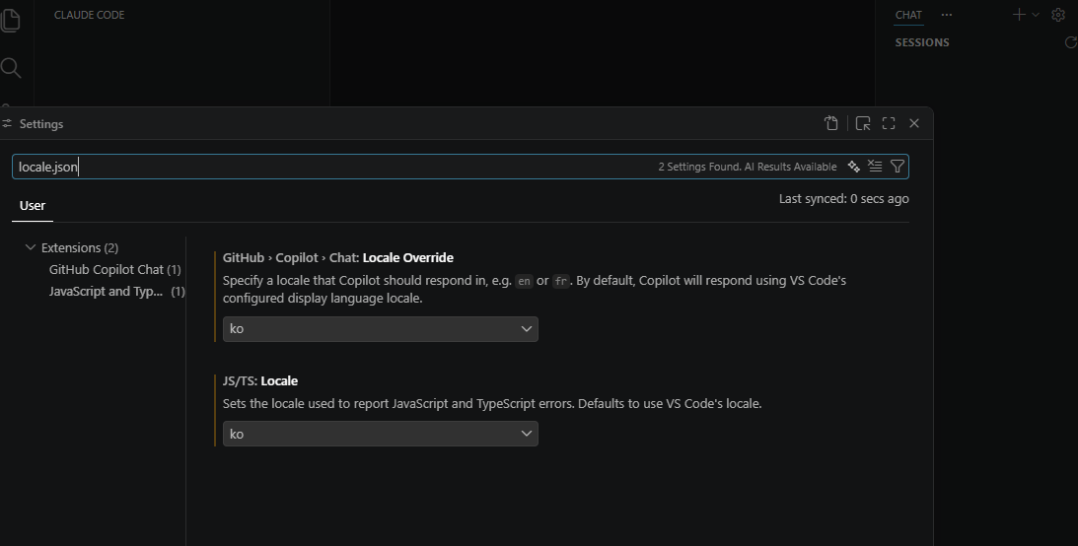The height and width of the screenshot is (546, 1078).
Task: Open Settings (JSON) file icon
Action: (x=831, y=123)
